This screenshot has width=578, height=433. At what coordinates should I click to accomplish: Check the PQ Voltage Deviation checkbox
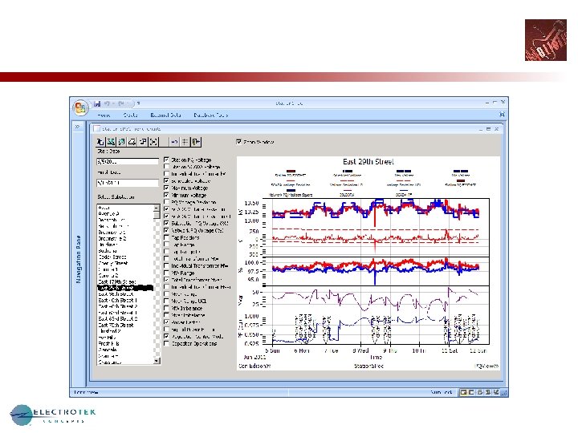point(166,202)
